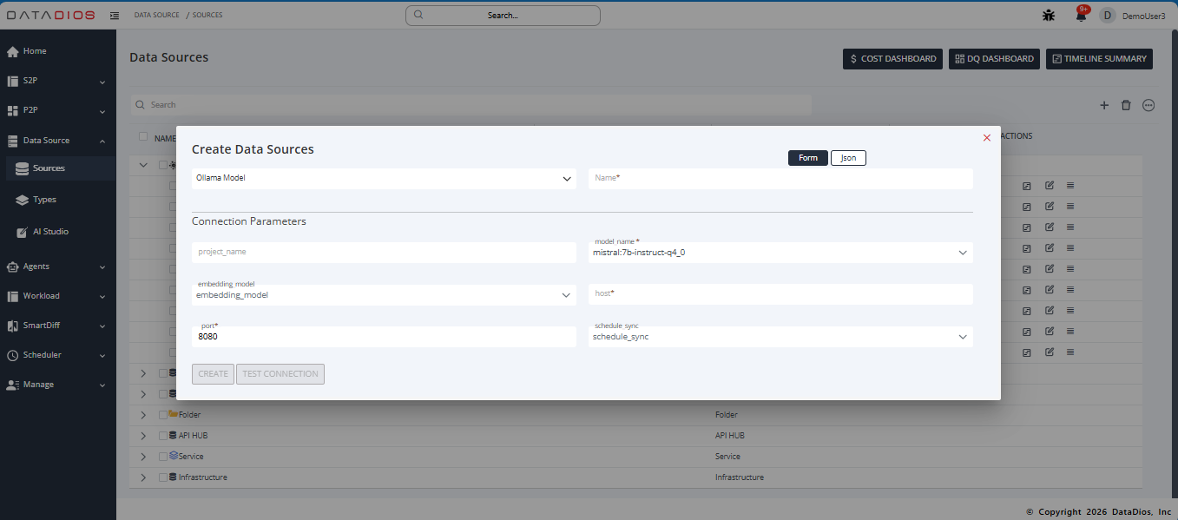Open the model name dropdown

point(780,253)
